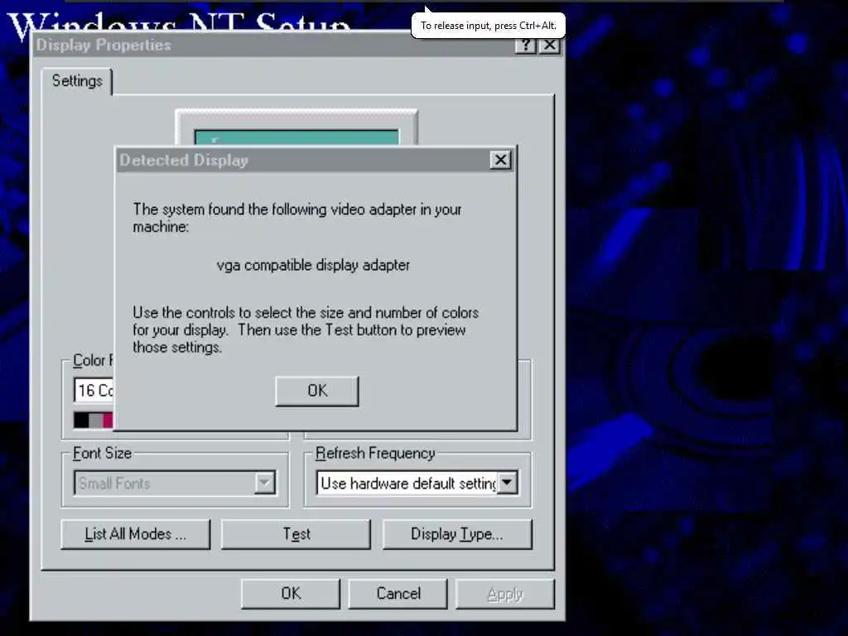Click OK in Display Properties
Viewport: 848px width, 636px height.
click(291, 594)
